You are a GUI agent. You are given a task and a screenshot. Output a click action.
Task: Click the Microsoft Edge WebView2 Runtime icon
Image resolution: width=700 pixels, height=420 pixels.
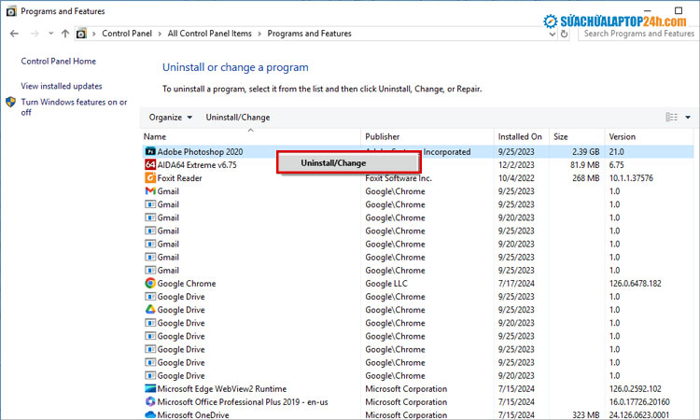click(x=149, y=389)
